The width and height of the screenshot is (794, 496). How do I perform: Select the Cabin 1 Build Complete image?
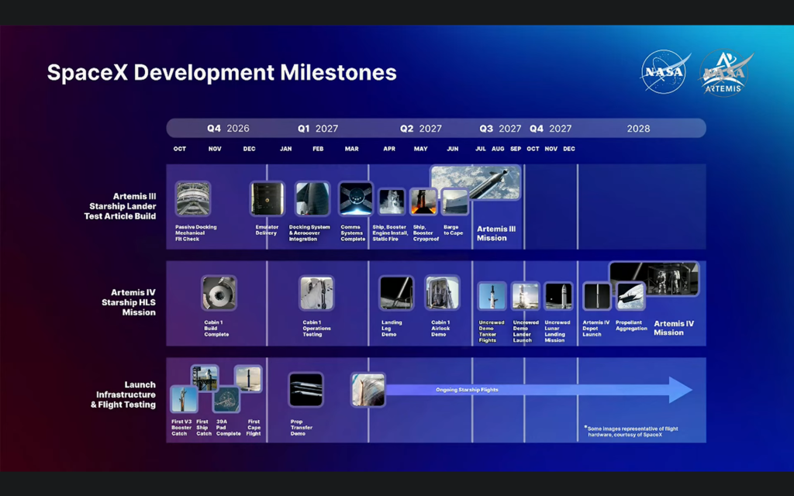[x=219, y=292]
